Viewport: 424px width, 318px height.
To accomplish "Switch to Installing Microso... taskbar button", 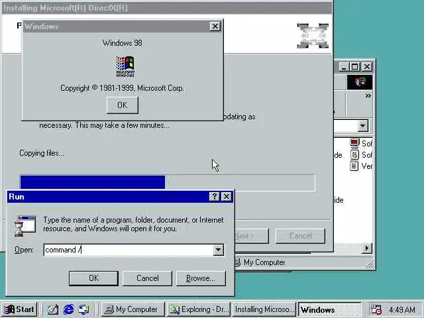I will click(264, 309).
